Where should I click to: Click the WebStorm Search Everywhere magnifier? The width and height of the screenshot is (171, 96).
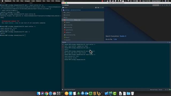pyautogui.click(x=170, y=5)
